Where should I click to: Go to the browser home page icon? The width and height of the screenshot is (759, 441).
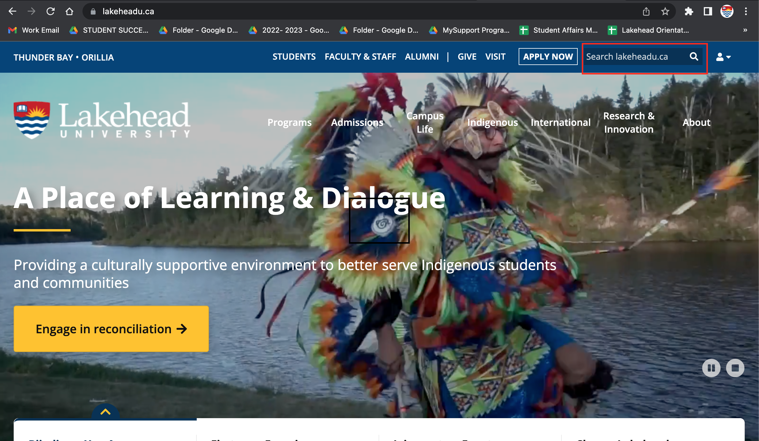69,12
